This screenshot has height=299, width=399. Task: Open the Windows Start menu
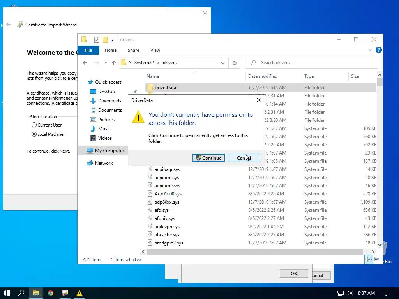[x=7, y=293]
